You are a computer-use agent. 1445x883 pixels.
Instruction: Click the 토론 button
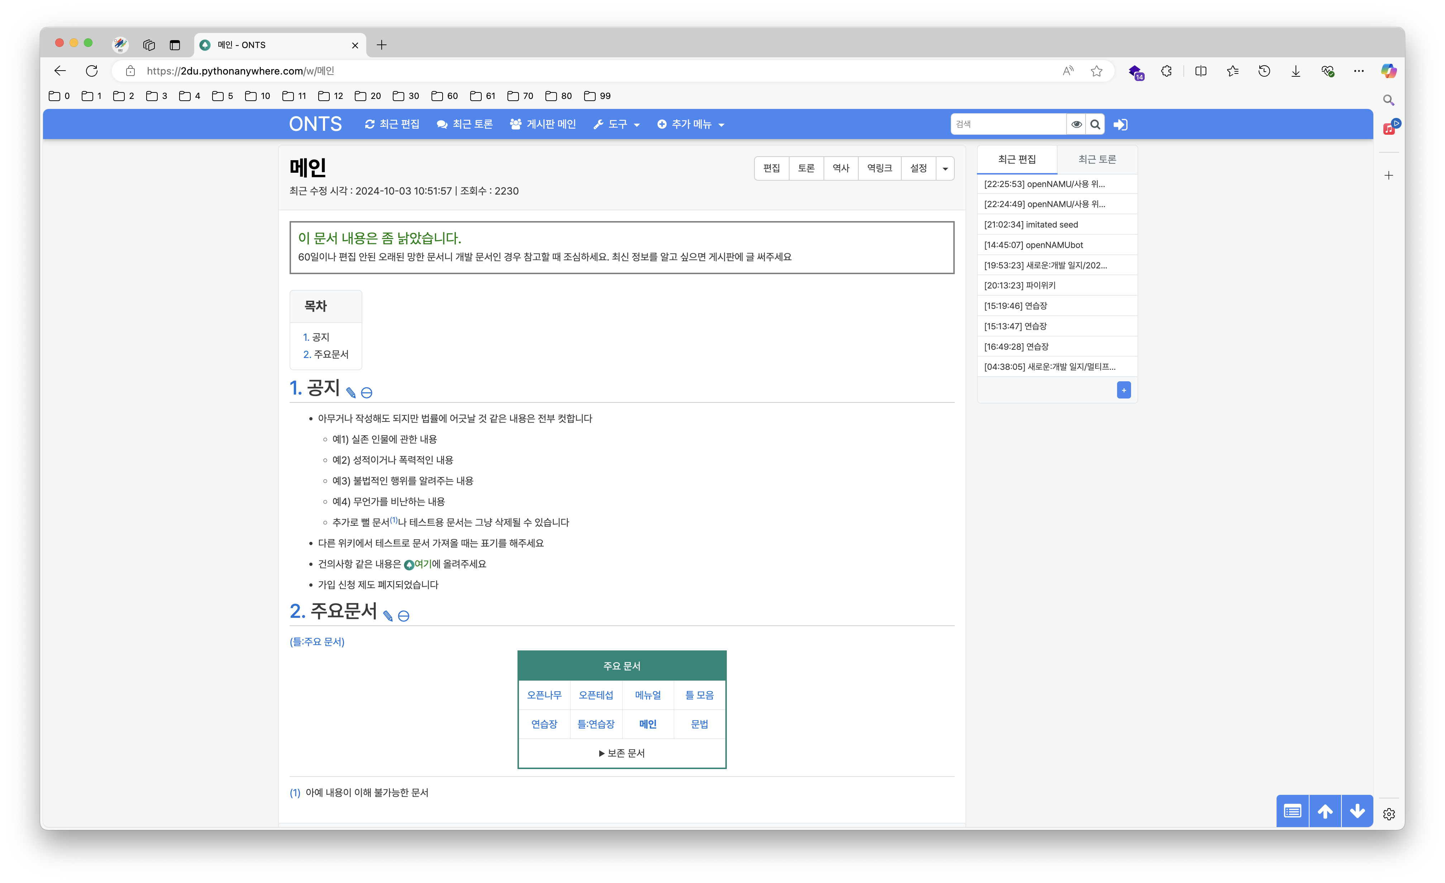[806, 168]
